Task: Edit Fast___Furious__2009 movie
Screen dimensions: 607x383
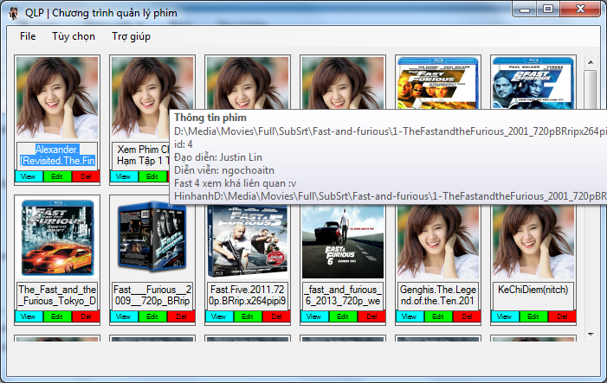Action: (152, 316)
